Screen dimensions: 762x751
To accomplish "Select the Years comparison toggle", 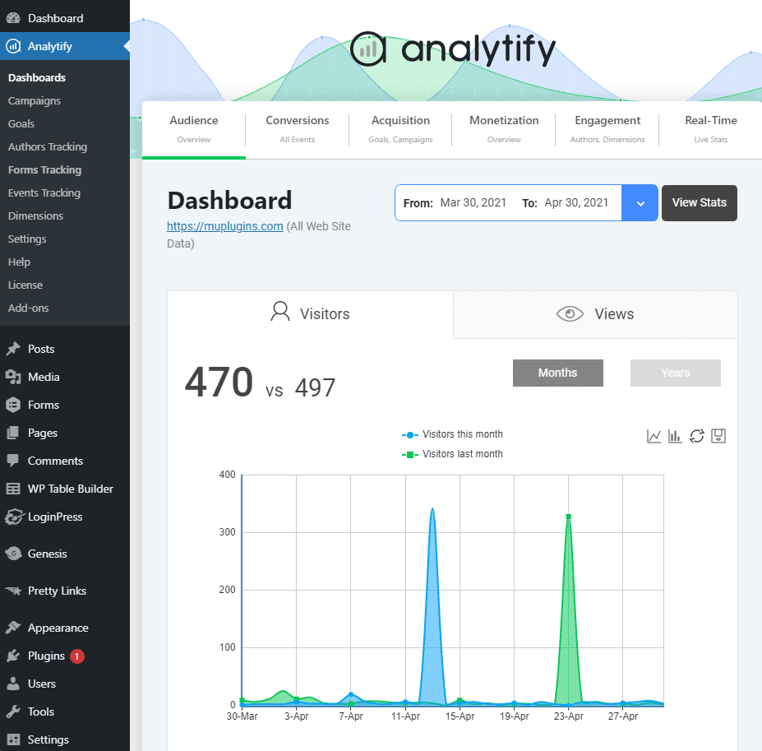I will (676, 373).
